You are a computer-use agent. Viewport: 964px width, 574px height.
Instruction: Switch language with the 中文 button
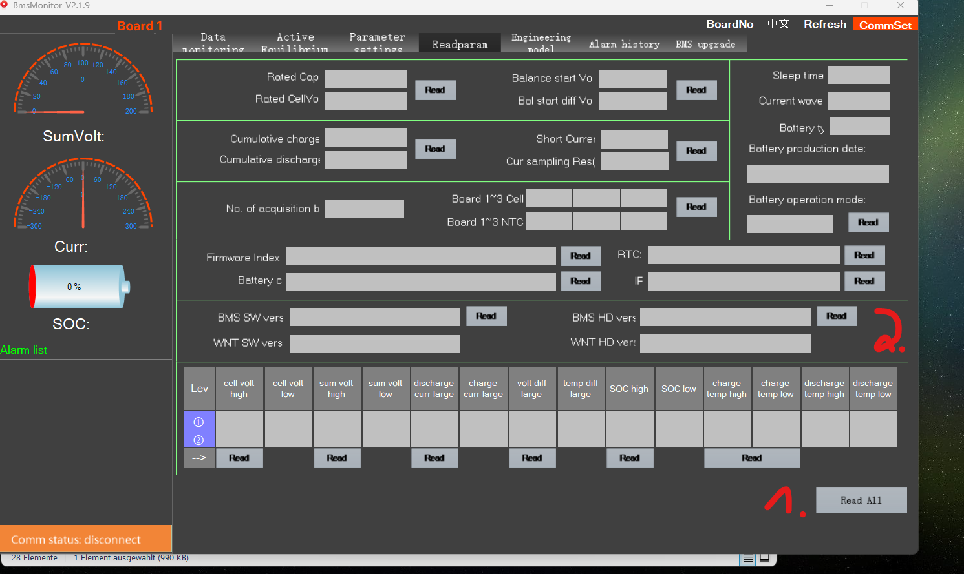(x=778, y=24)
